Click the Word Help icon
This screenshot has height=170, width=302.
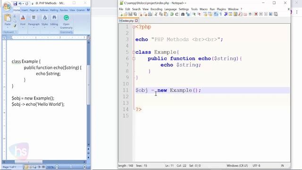pyautogui.click(x=88, y=10)
